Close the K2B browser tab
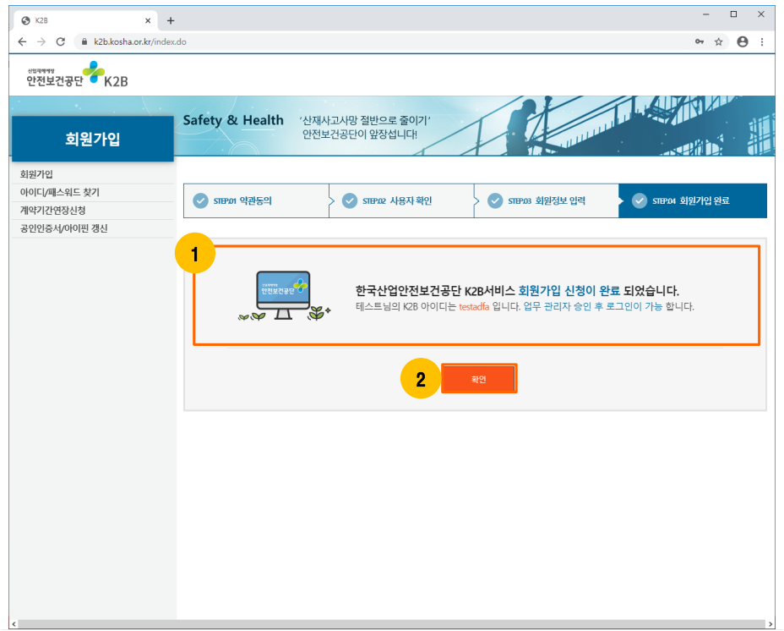 pyautogui.click(x=148, y=20)
